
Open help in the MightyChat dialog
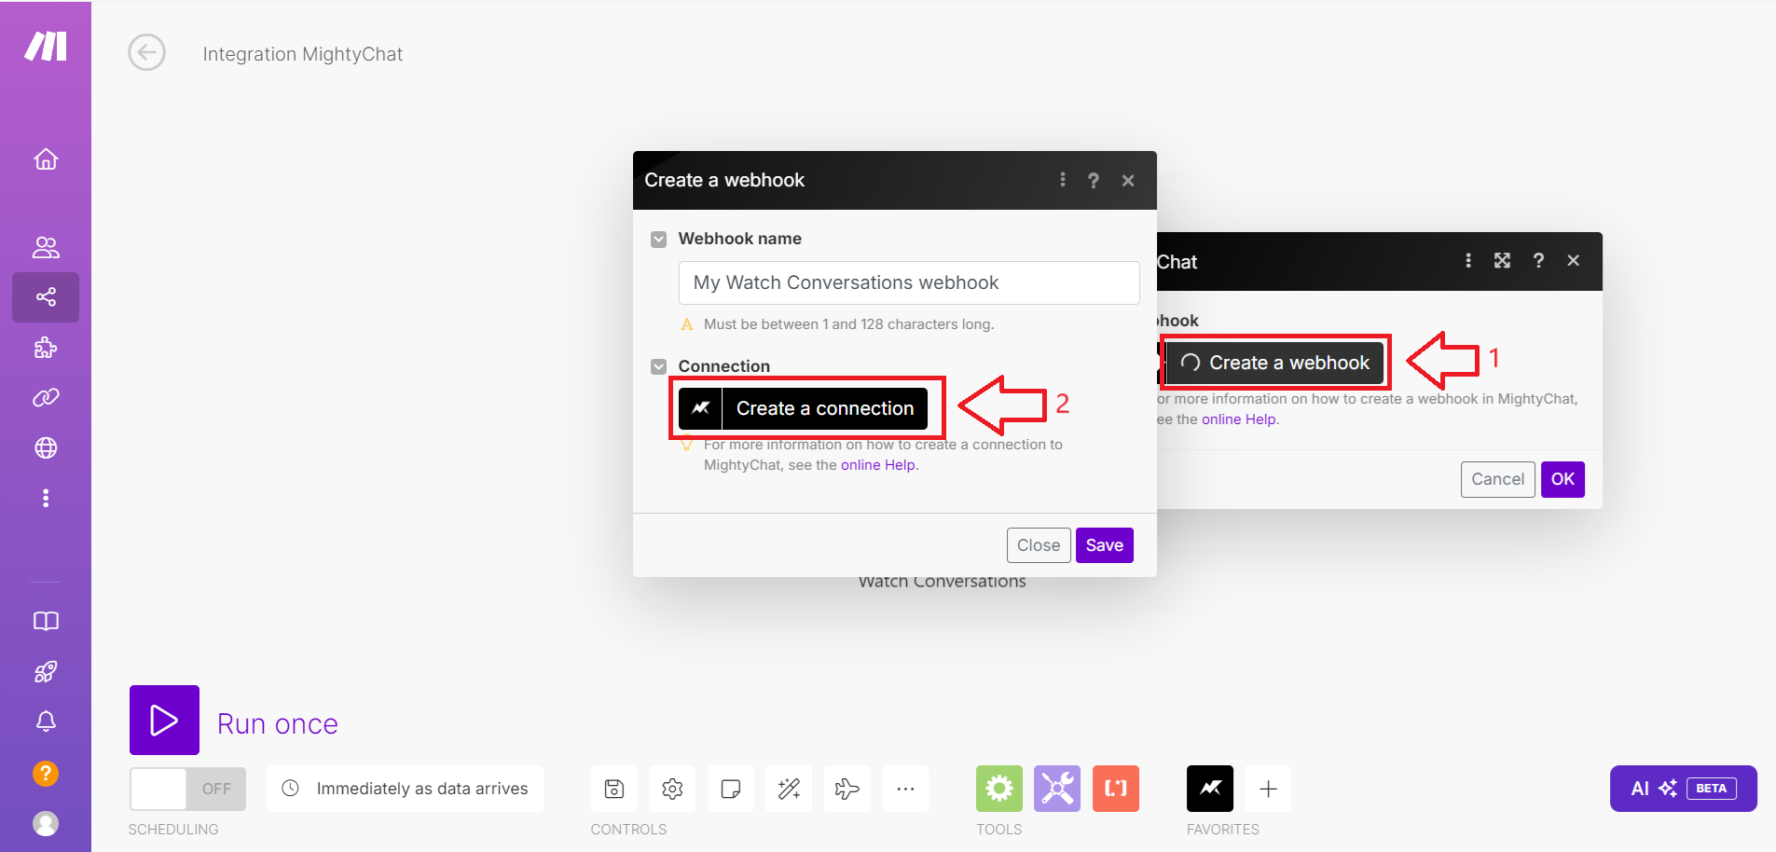point(1538,261)
